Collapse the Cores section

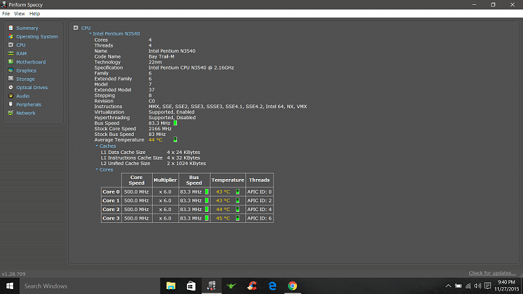(97, 169)
